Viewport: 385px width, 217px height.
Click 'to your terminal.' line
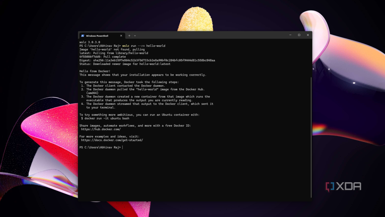tap(100, 108)
